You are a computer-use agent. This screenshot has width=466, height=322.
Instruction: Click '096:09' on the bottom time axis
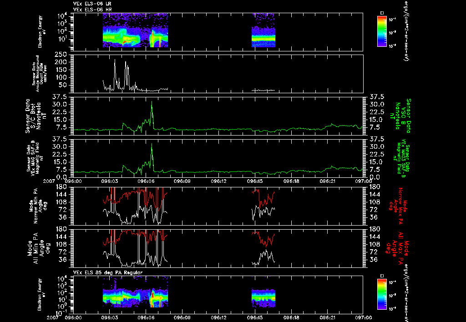tap(182, 317)
